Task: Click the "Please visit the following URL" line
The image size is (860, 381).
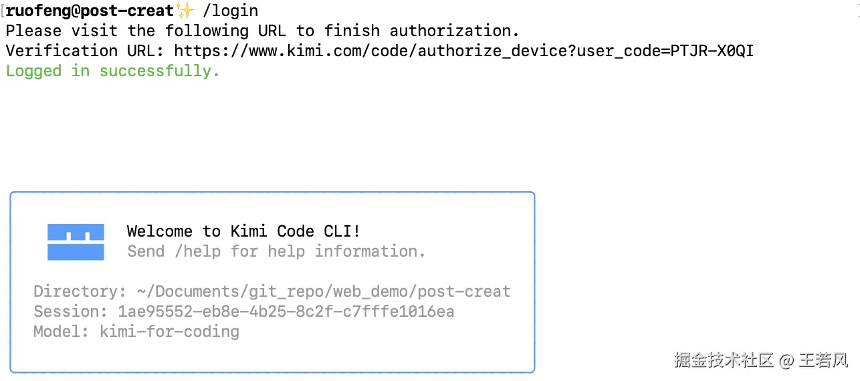Action: 262,31
